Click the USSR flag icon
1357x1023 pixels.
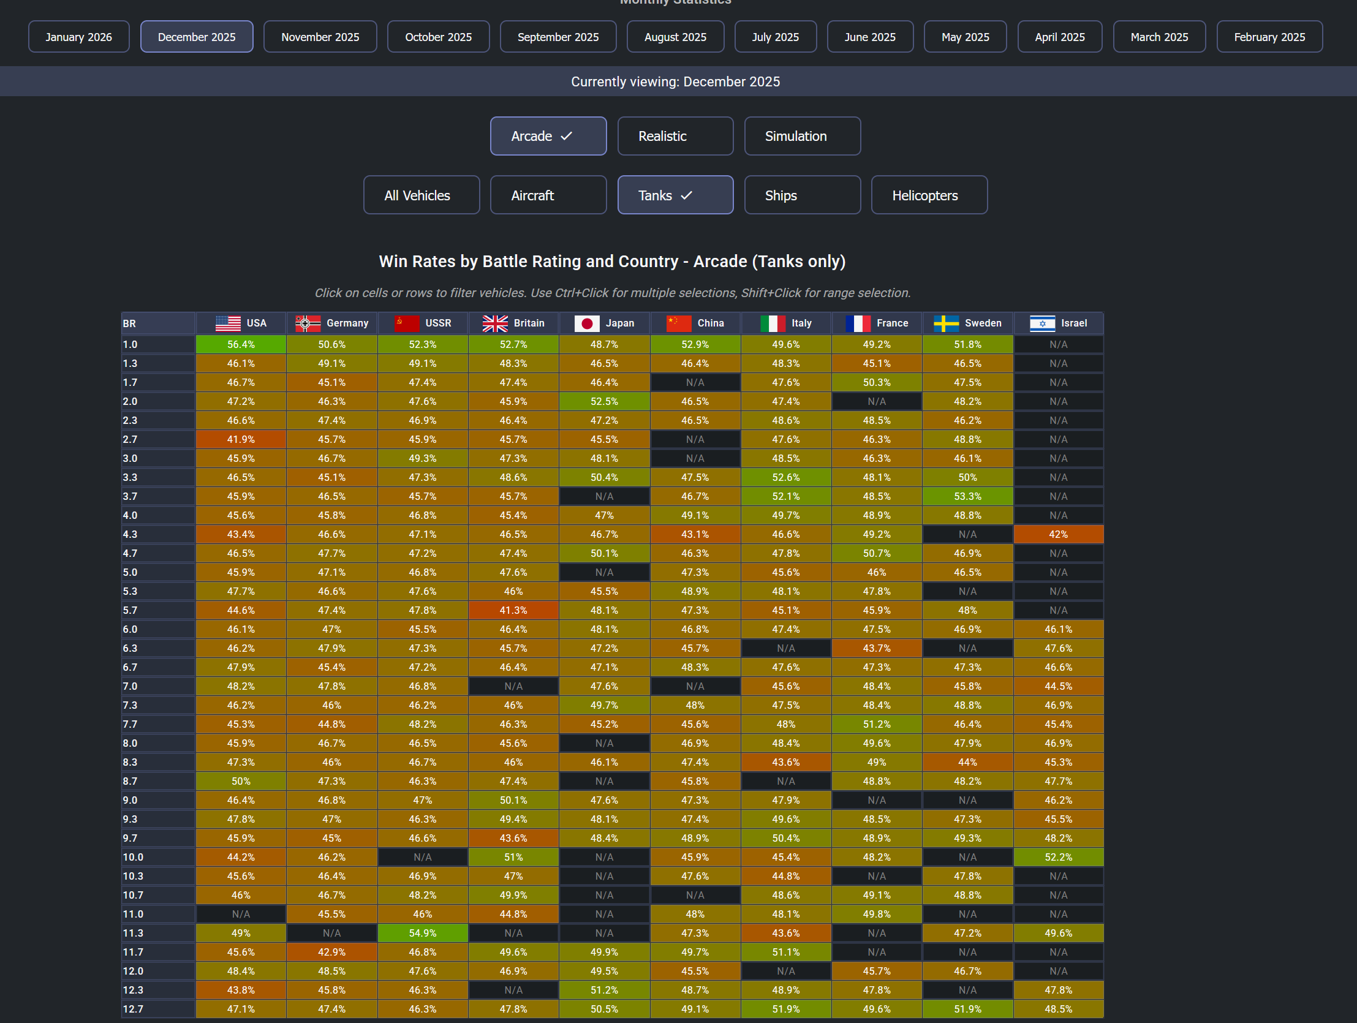click(x=406, y=323)
